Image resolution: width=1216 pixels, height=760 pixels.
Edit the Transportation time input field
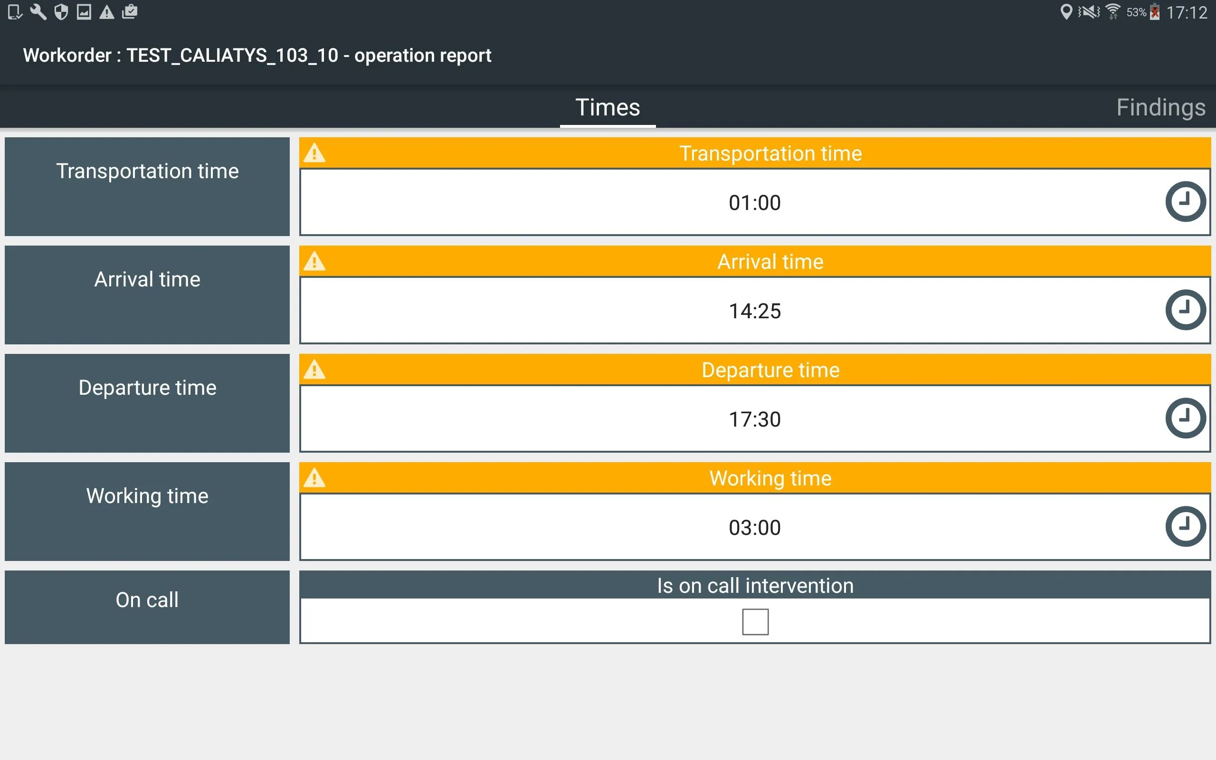756,201
